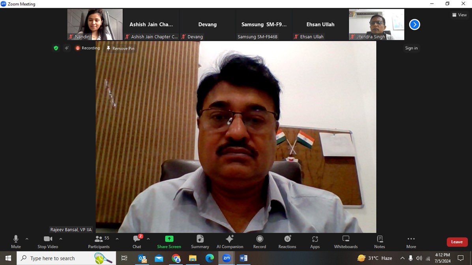Screen dimensions: 472x265
Task: Click Rajeev Bansal, VP IIA name label
Action: [71, 230]
